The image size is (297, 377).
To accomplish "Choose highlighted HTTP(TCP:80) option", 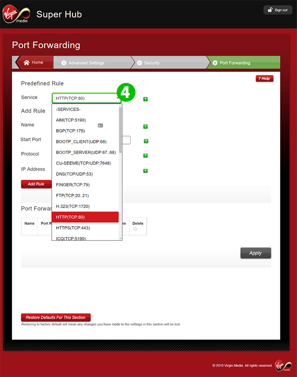I will coord(85,217).
